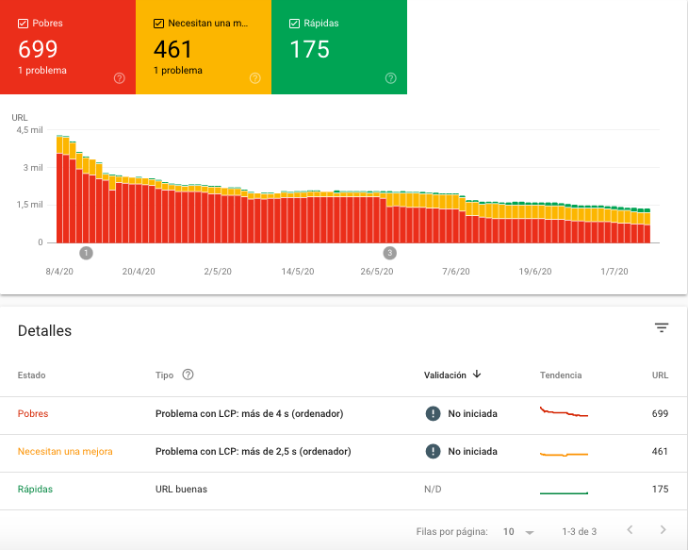Click the green trend sparkline for Rápidas
This screenshot has height=550, width=688.
[x=564, y=492]
